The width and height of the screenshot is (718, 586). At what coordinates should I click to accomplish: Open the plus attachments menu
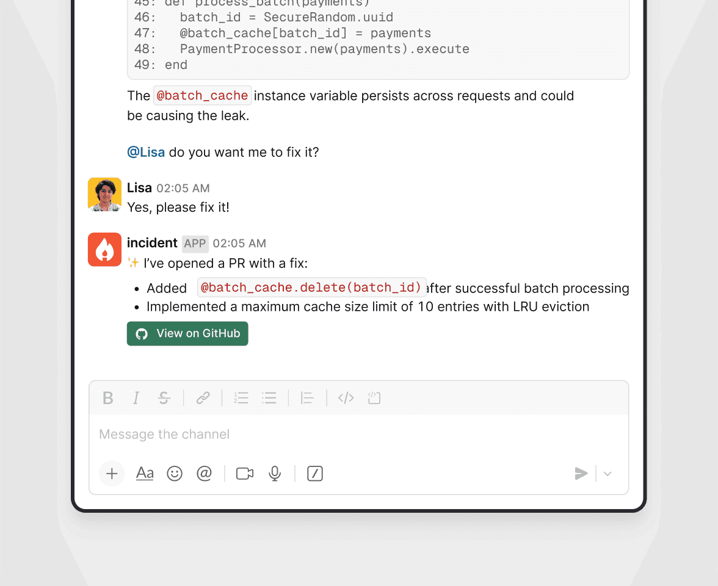click(x=112, y=474)
